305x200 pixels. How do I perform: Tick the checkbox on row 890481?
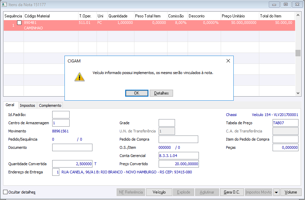click(19, 23)
